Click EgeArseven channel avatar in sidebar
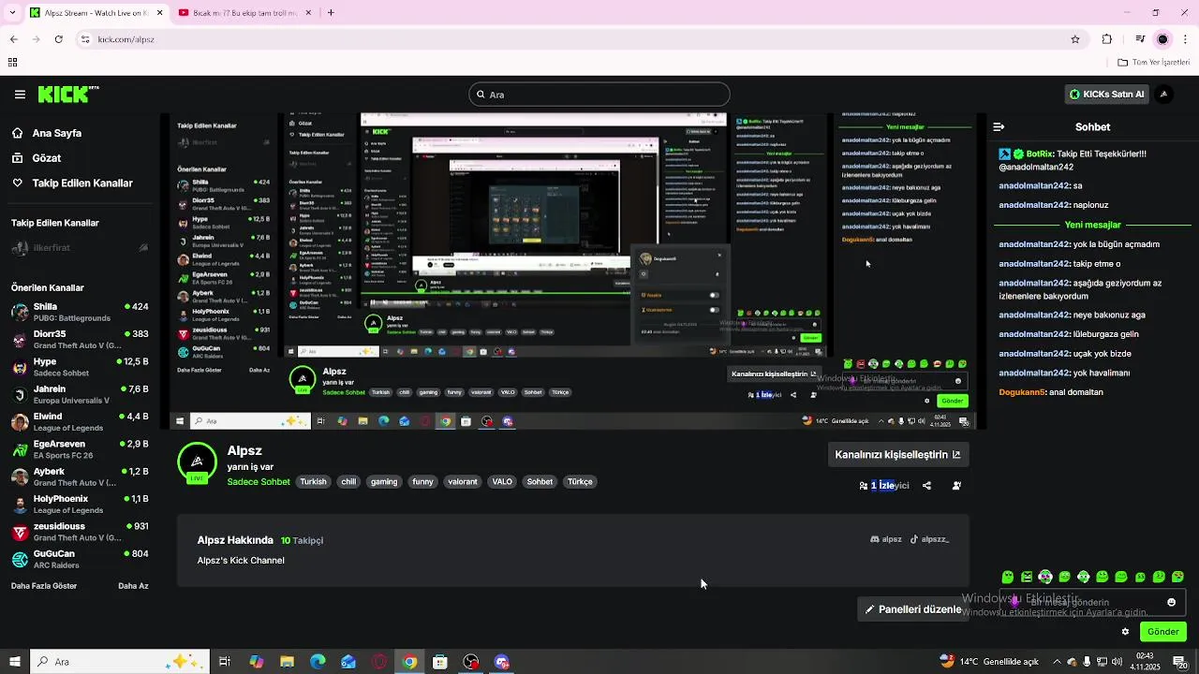 point(20,449)
